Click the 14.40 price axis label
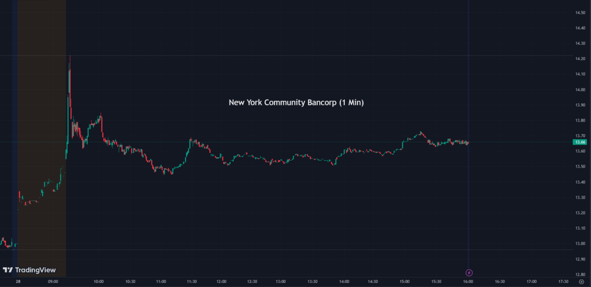 tap(580, 28)
